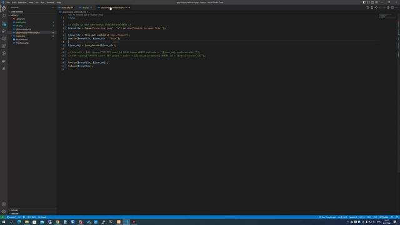The width and height of the screenshot is (400, 225).
Task: Open the Docker view in the activity bar
Action: click(4, 61)
